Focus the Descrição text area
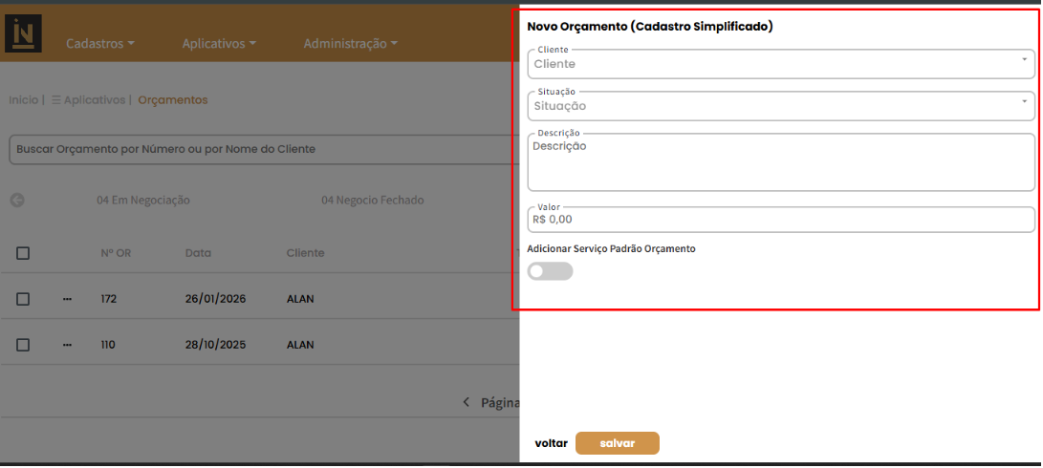Screen dimensions: 1043x468 [779, 162]
